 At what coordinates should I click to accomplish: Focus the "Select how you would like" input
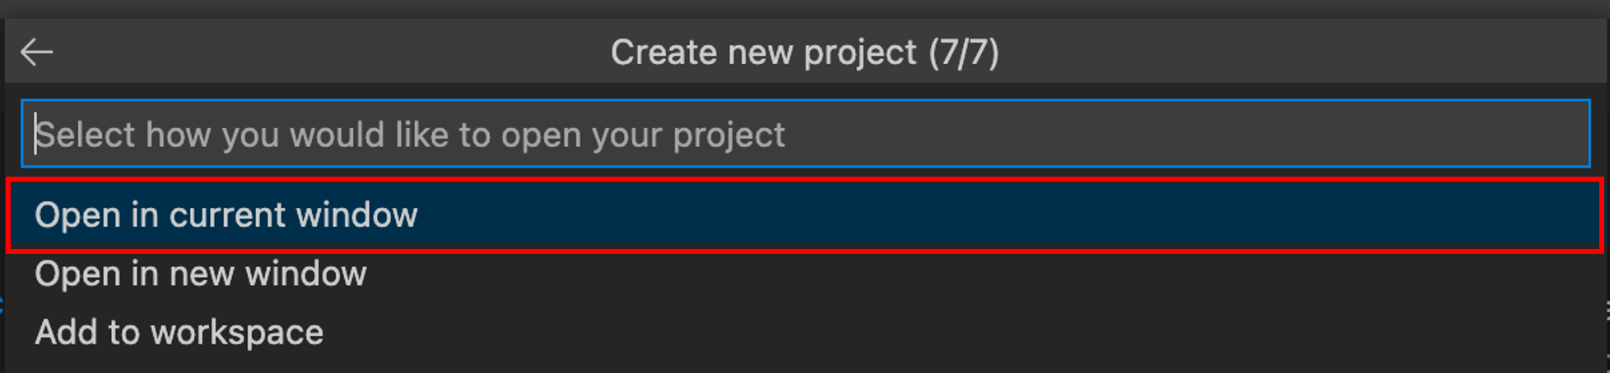(x=805, y=134)
